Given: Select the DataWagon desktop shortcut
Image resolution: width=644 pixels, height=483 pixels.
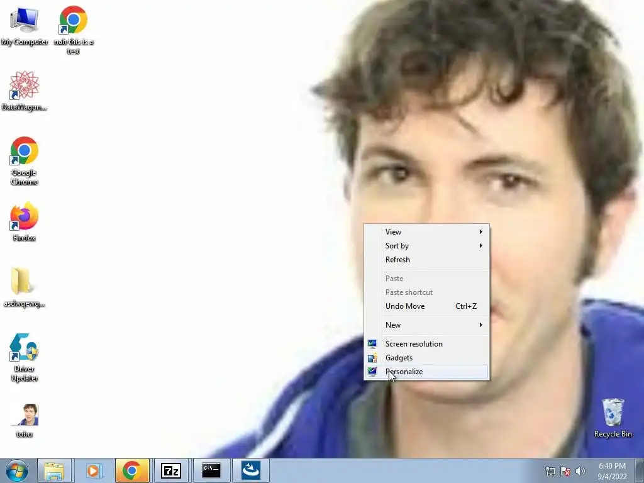Looking at the screenshot, I should (x=25, y=91).
